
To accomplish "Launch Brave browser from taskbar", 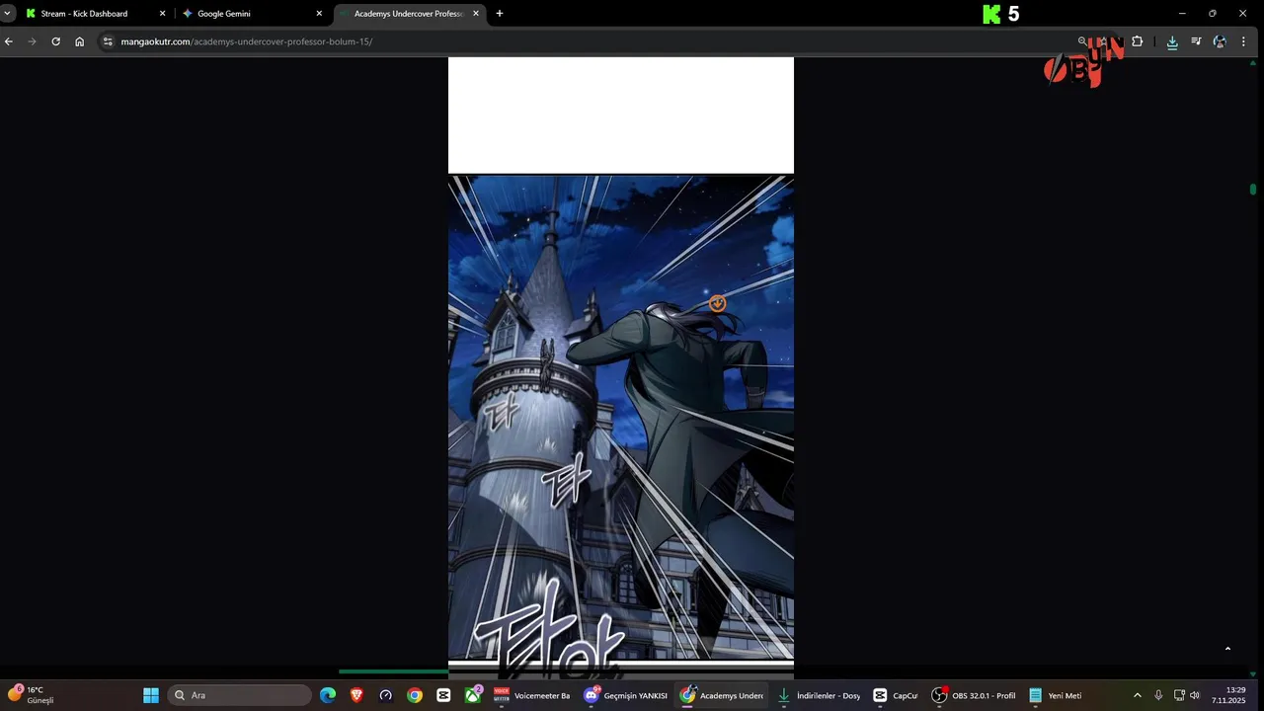I will coord(356,695).
